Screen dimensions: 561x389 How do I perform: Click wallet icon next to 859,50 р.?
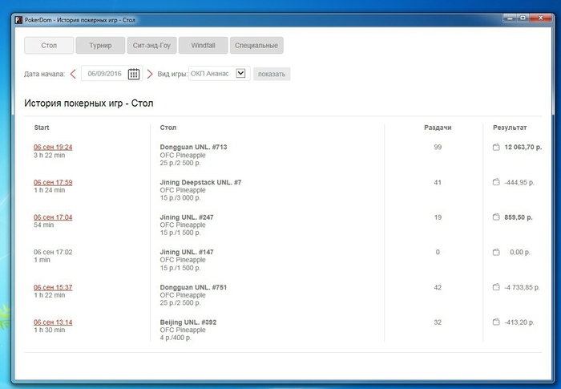tap(496, 217)
